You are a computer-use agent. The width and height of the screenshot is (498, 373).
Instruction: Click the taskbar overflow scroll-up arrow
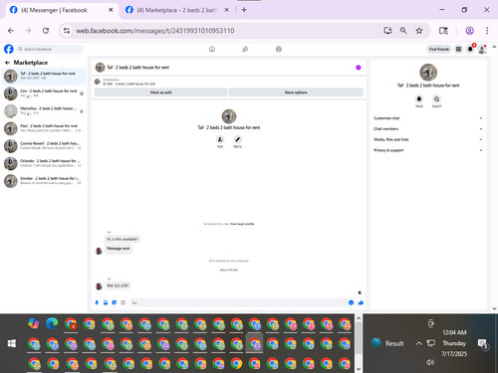[x=359, y=318]
